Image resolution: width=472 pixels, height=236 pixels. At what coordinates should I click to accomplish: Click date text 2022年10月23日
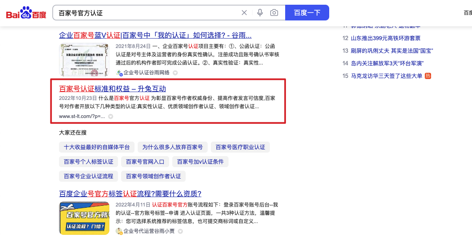pos(78,98)
